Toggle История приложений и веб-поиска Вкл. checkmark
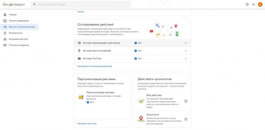The image size is (265, 130). tap(136, 43)
